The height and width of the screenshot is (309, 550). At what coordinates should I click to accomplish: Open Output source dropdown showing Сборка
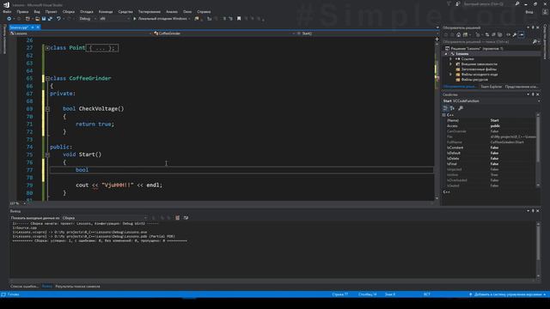(105, 218)
